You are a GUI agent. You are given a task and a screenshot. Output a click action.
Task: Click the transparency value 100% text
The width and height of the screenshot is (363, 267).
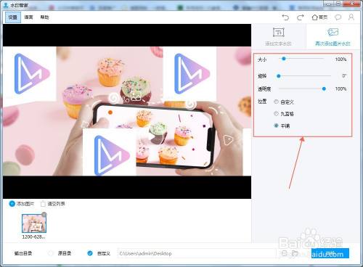(x=340, y=89)
